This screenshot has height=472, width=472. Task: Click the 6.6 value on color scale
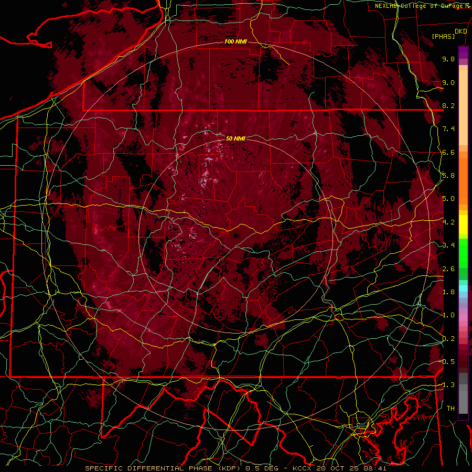448,152
